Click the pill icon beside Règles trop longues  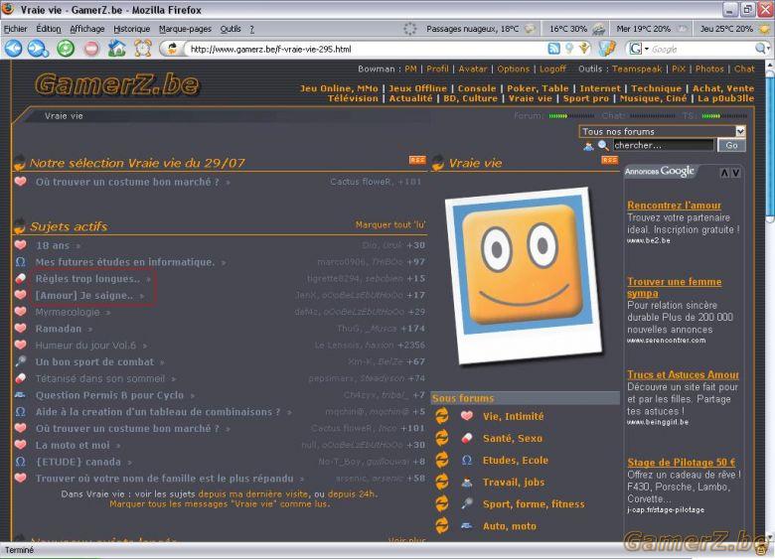tap(20, 279)
